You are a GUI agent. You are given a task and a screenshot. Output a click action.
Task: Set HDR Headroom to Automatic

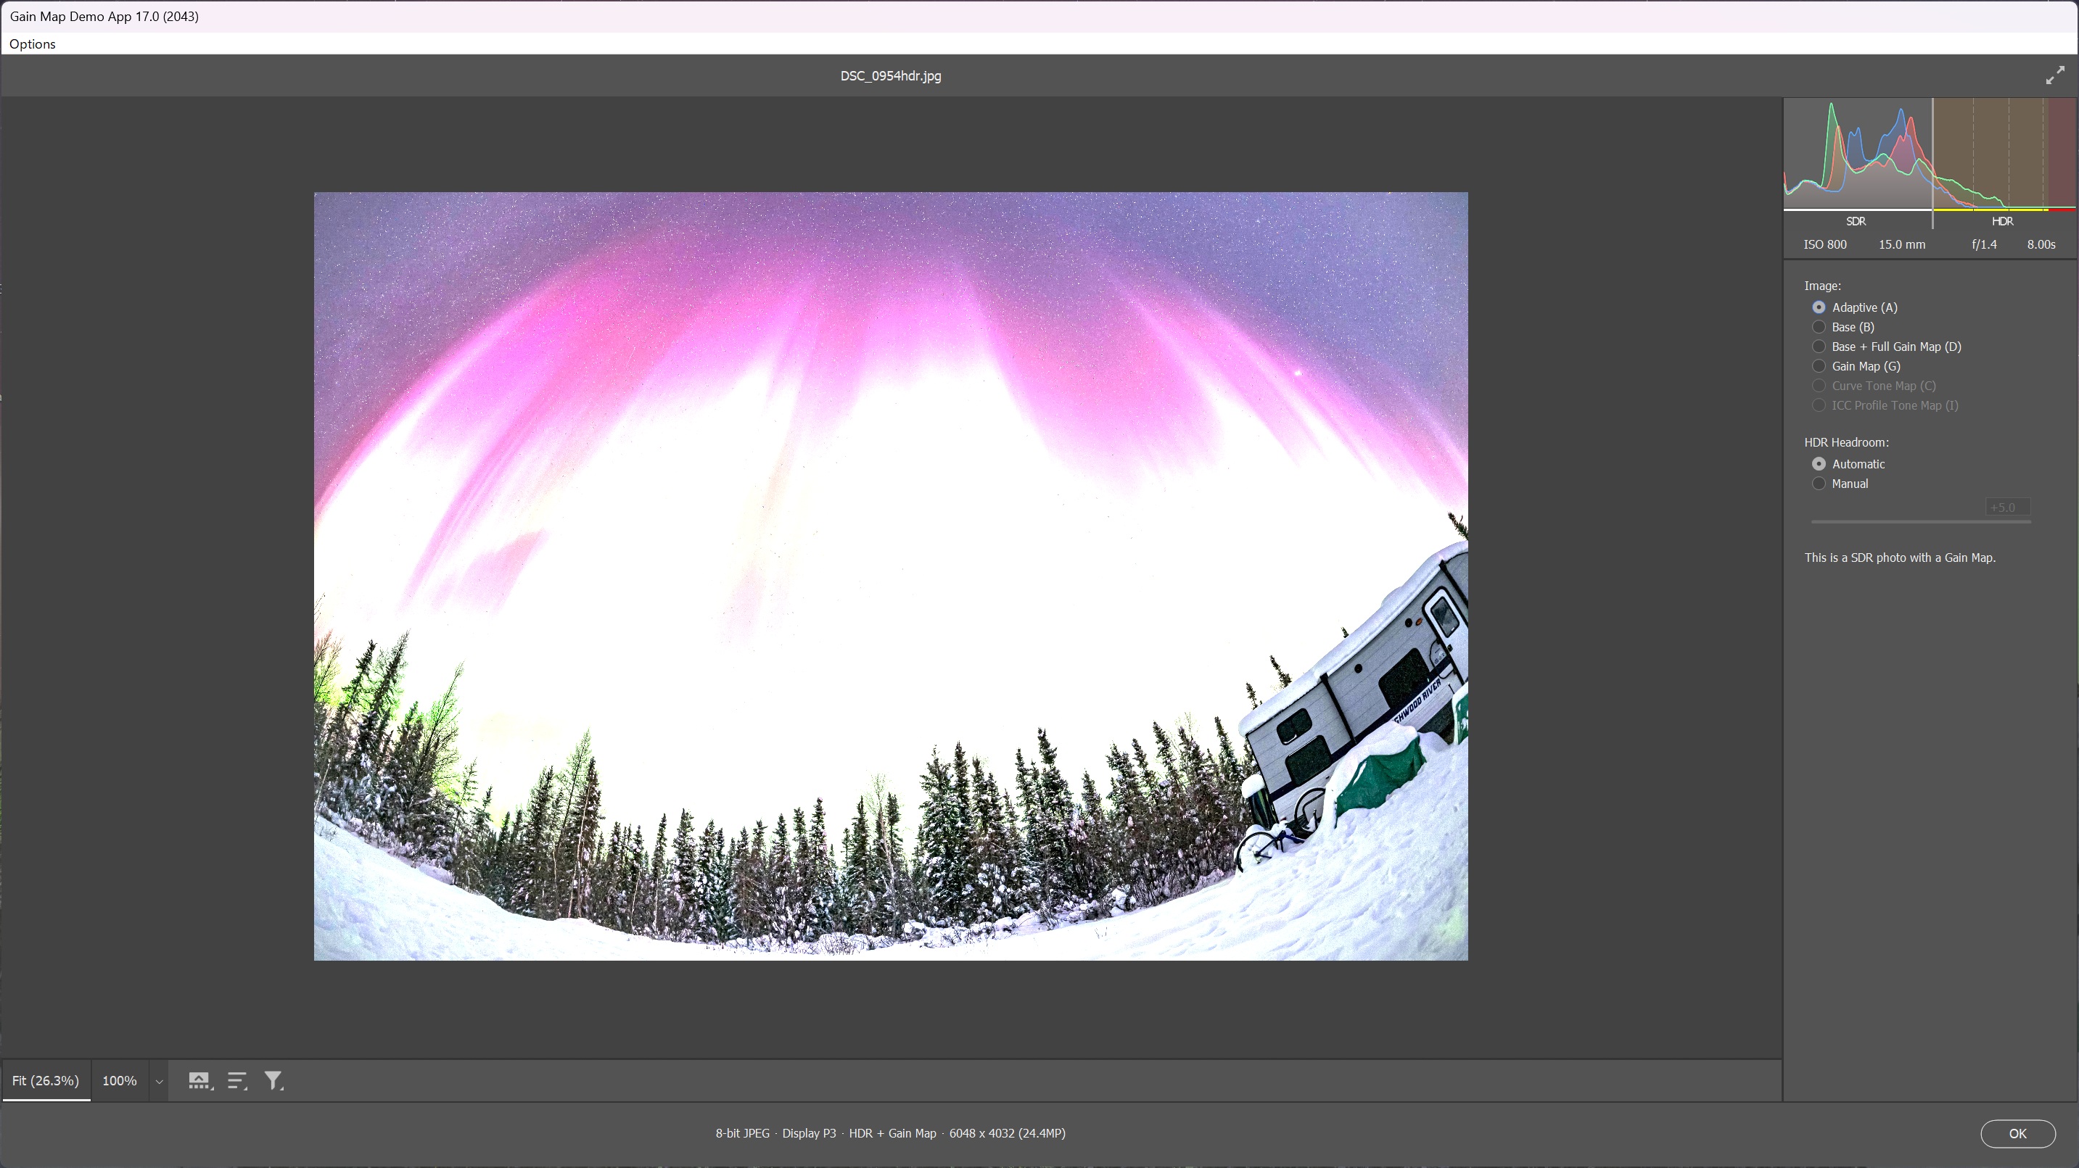[1819, 464]
